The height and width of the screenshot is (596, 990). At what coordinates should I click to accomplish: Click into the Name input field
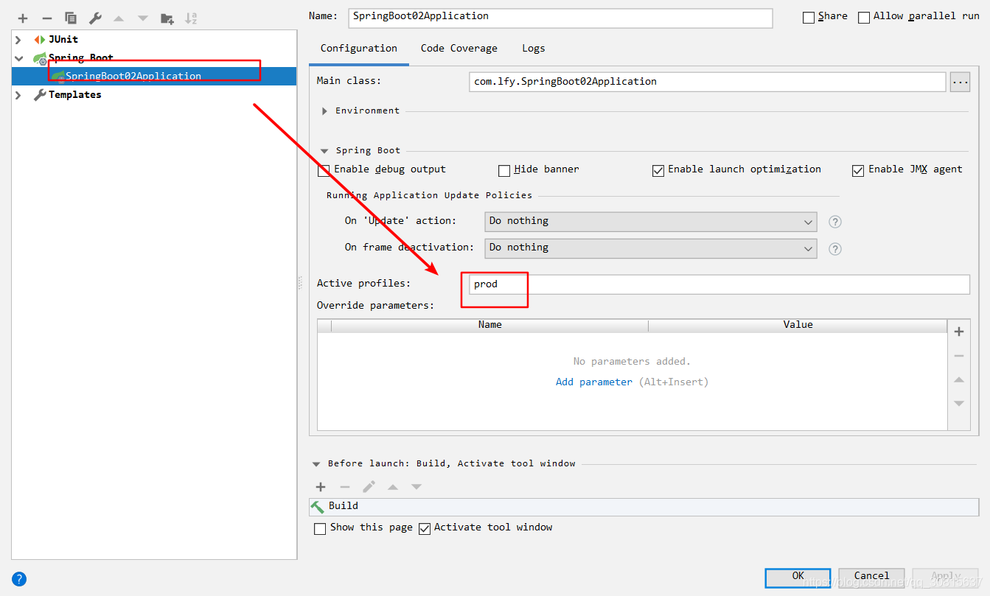560,18
